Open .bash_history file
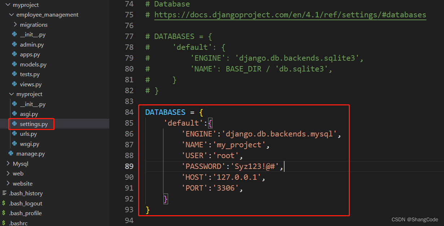Screen dimensions: 444x226 (26, 193)
